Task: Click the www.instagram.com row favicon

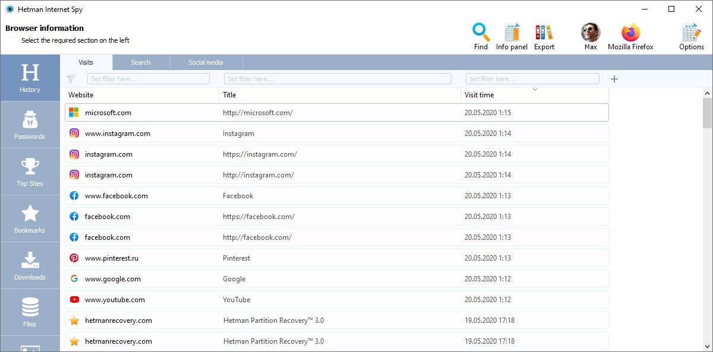Action: [x=74, y=134]
